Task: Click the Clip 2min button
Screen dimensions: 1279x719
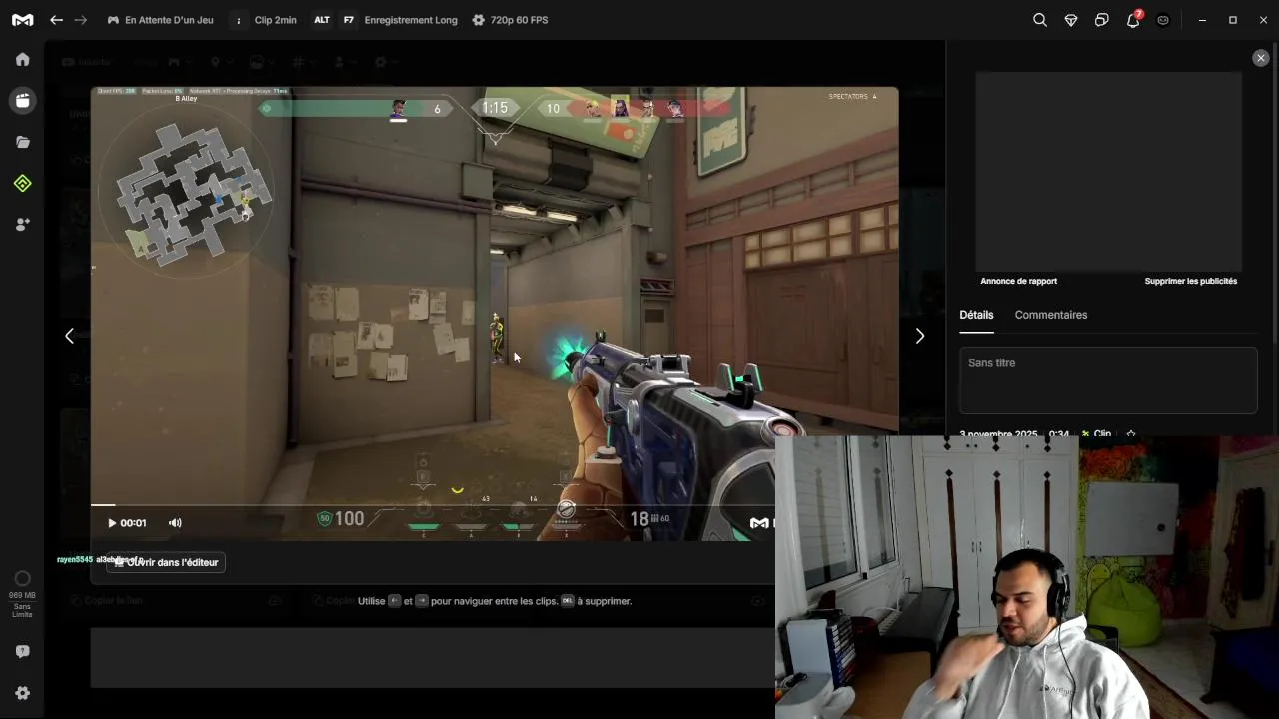Action: (x=276, y=20)
